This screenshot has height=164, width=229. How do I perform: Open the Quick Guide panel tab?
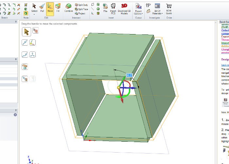(224, 22)
